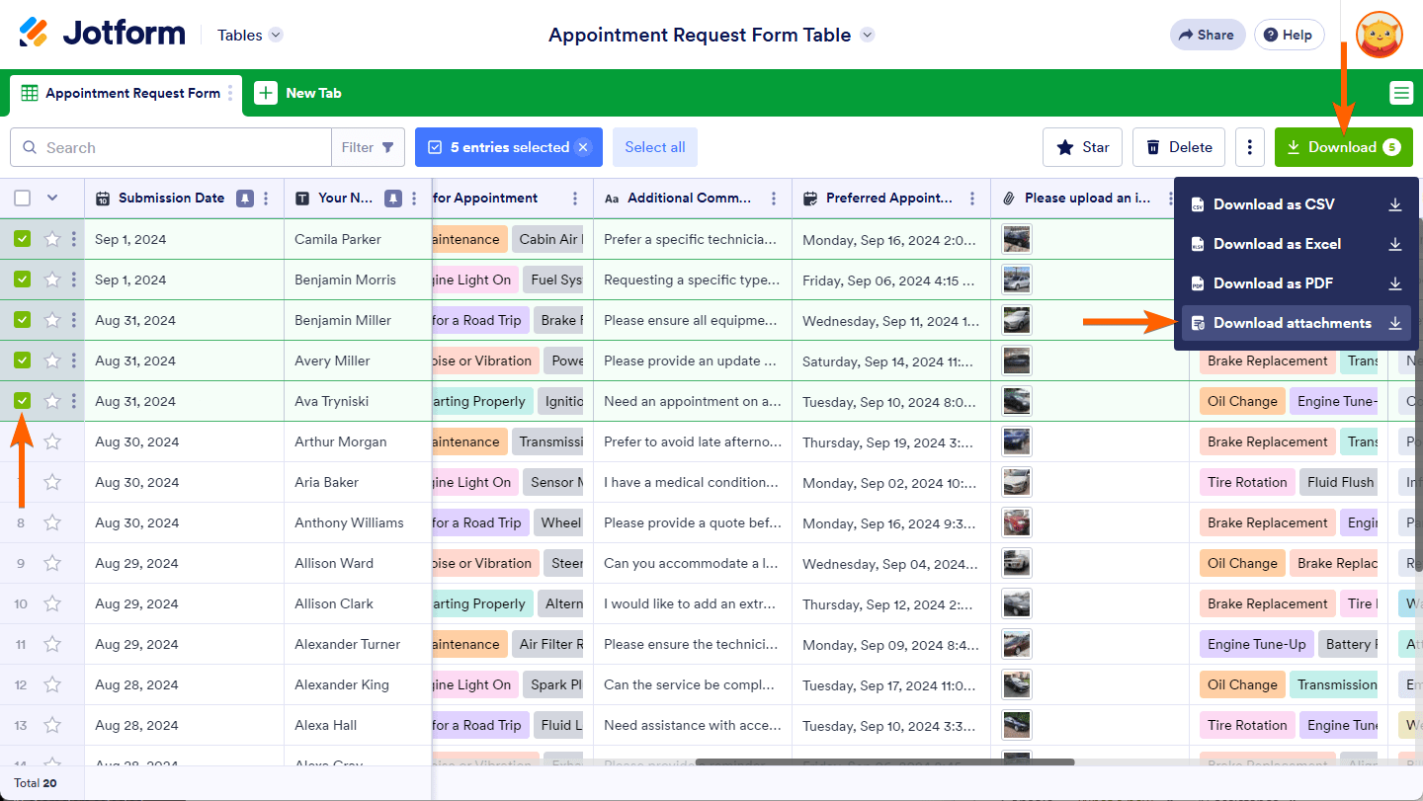Choose Download as PDF
The width and height of the screenshot is (1423, 801).
pyautogui.click(x=1296, y=283)
